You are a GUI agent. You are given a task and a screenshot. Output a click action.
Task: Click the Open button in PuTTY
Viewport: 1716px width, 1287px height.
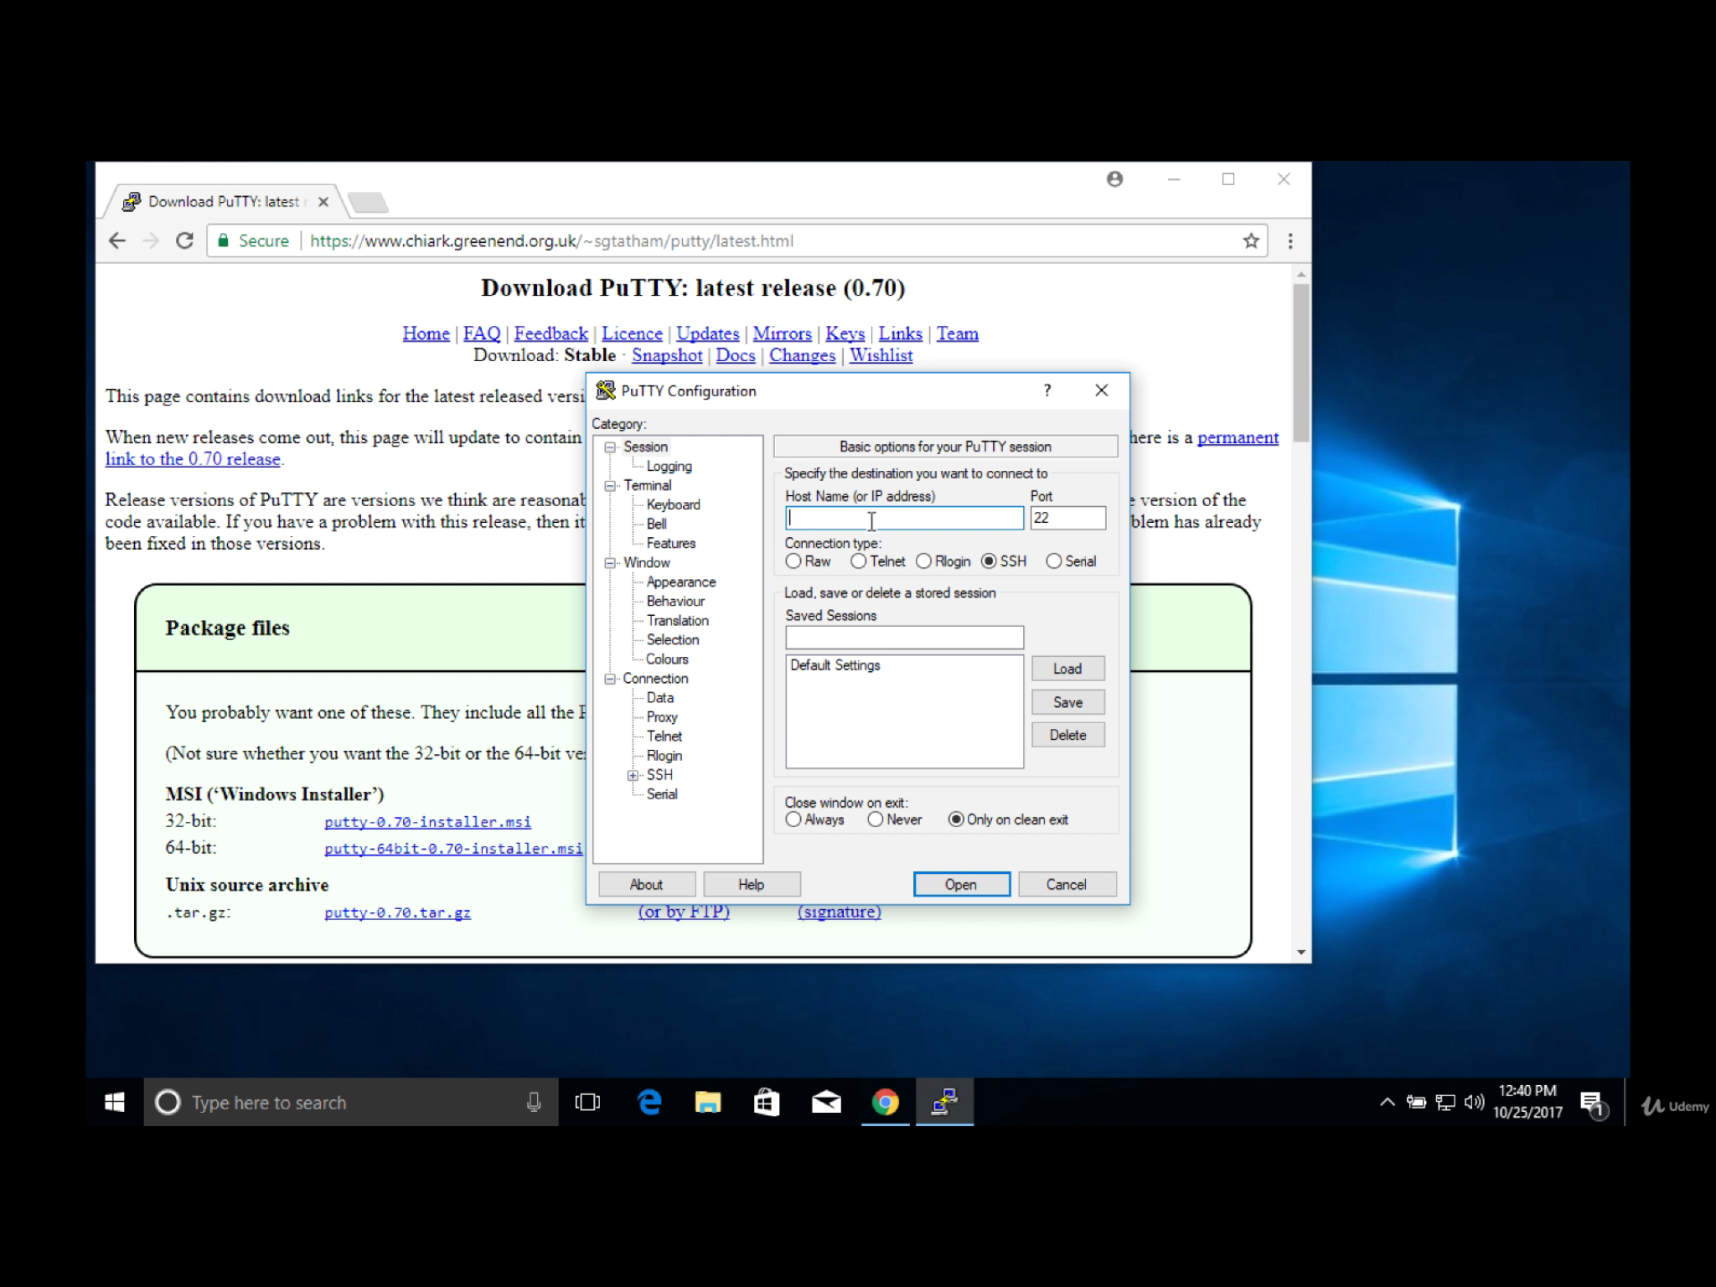click(961, 884)
